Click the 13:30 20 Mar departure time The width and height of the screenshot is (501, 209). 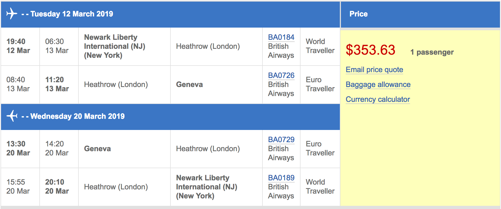(x=18, y=148)
